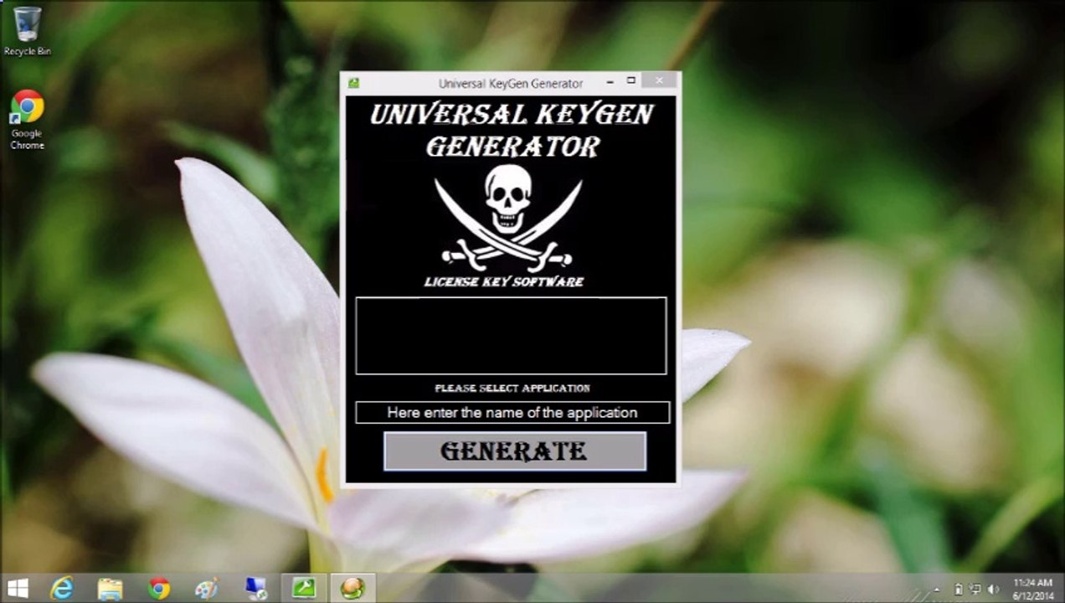Image resolution: width=1065 pixels, height=603 pixels.
Task: Open the Recycle Bin desktop icon
Action: coord(27,32)
